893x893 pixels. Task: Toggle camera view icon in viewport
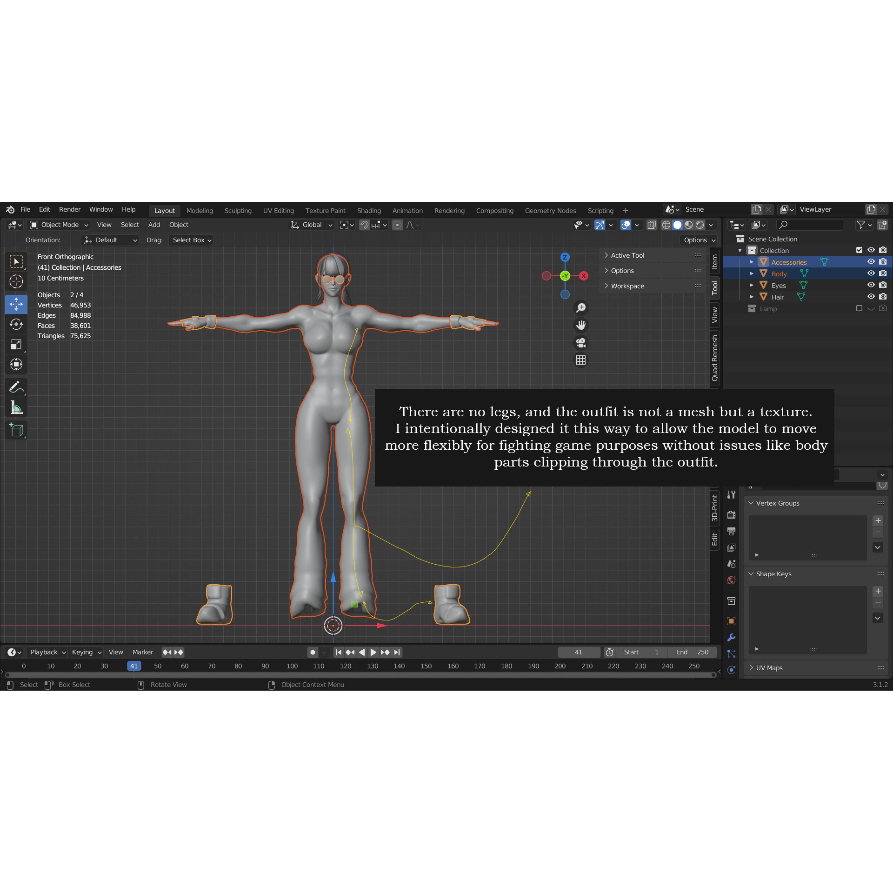pos(581,343)
